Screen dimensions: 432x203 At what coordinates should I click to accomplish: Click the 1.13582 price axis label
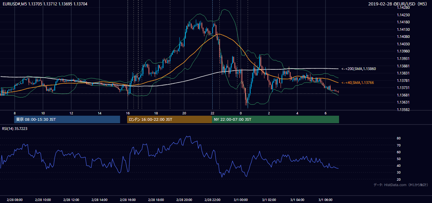coord(403,110)
